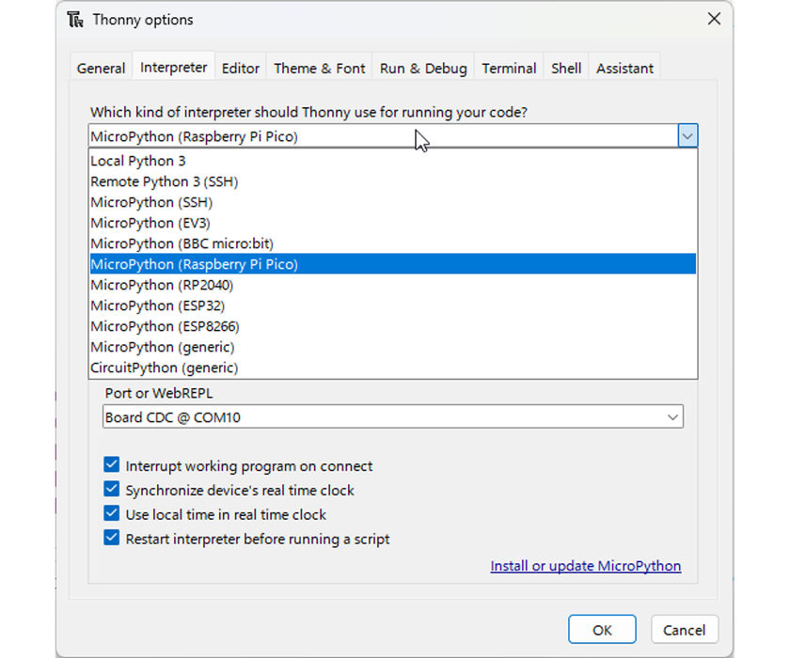Toggle Use local time in real time clock
The width and height of the screenshot is (790, 658).
(x=112, y=513)
